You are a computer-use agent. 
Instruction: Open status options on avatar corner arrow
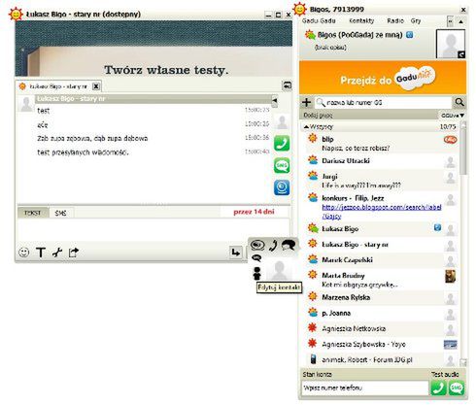pyautogui.click(x=461, y=54)
